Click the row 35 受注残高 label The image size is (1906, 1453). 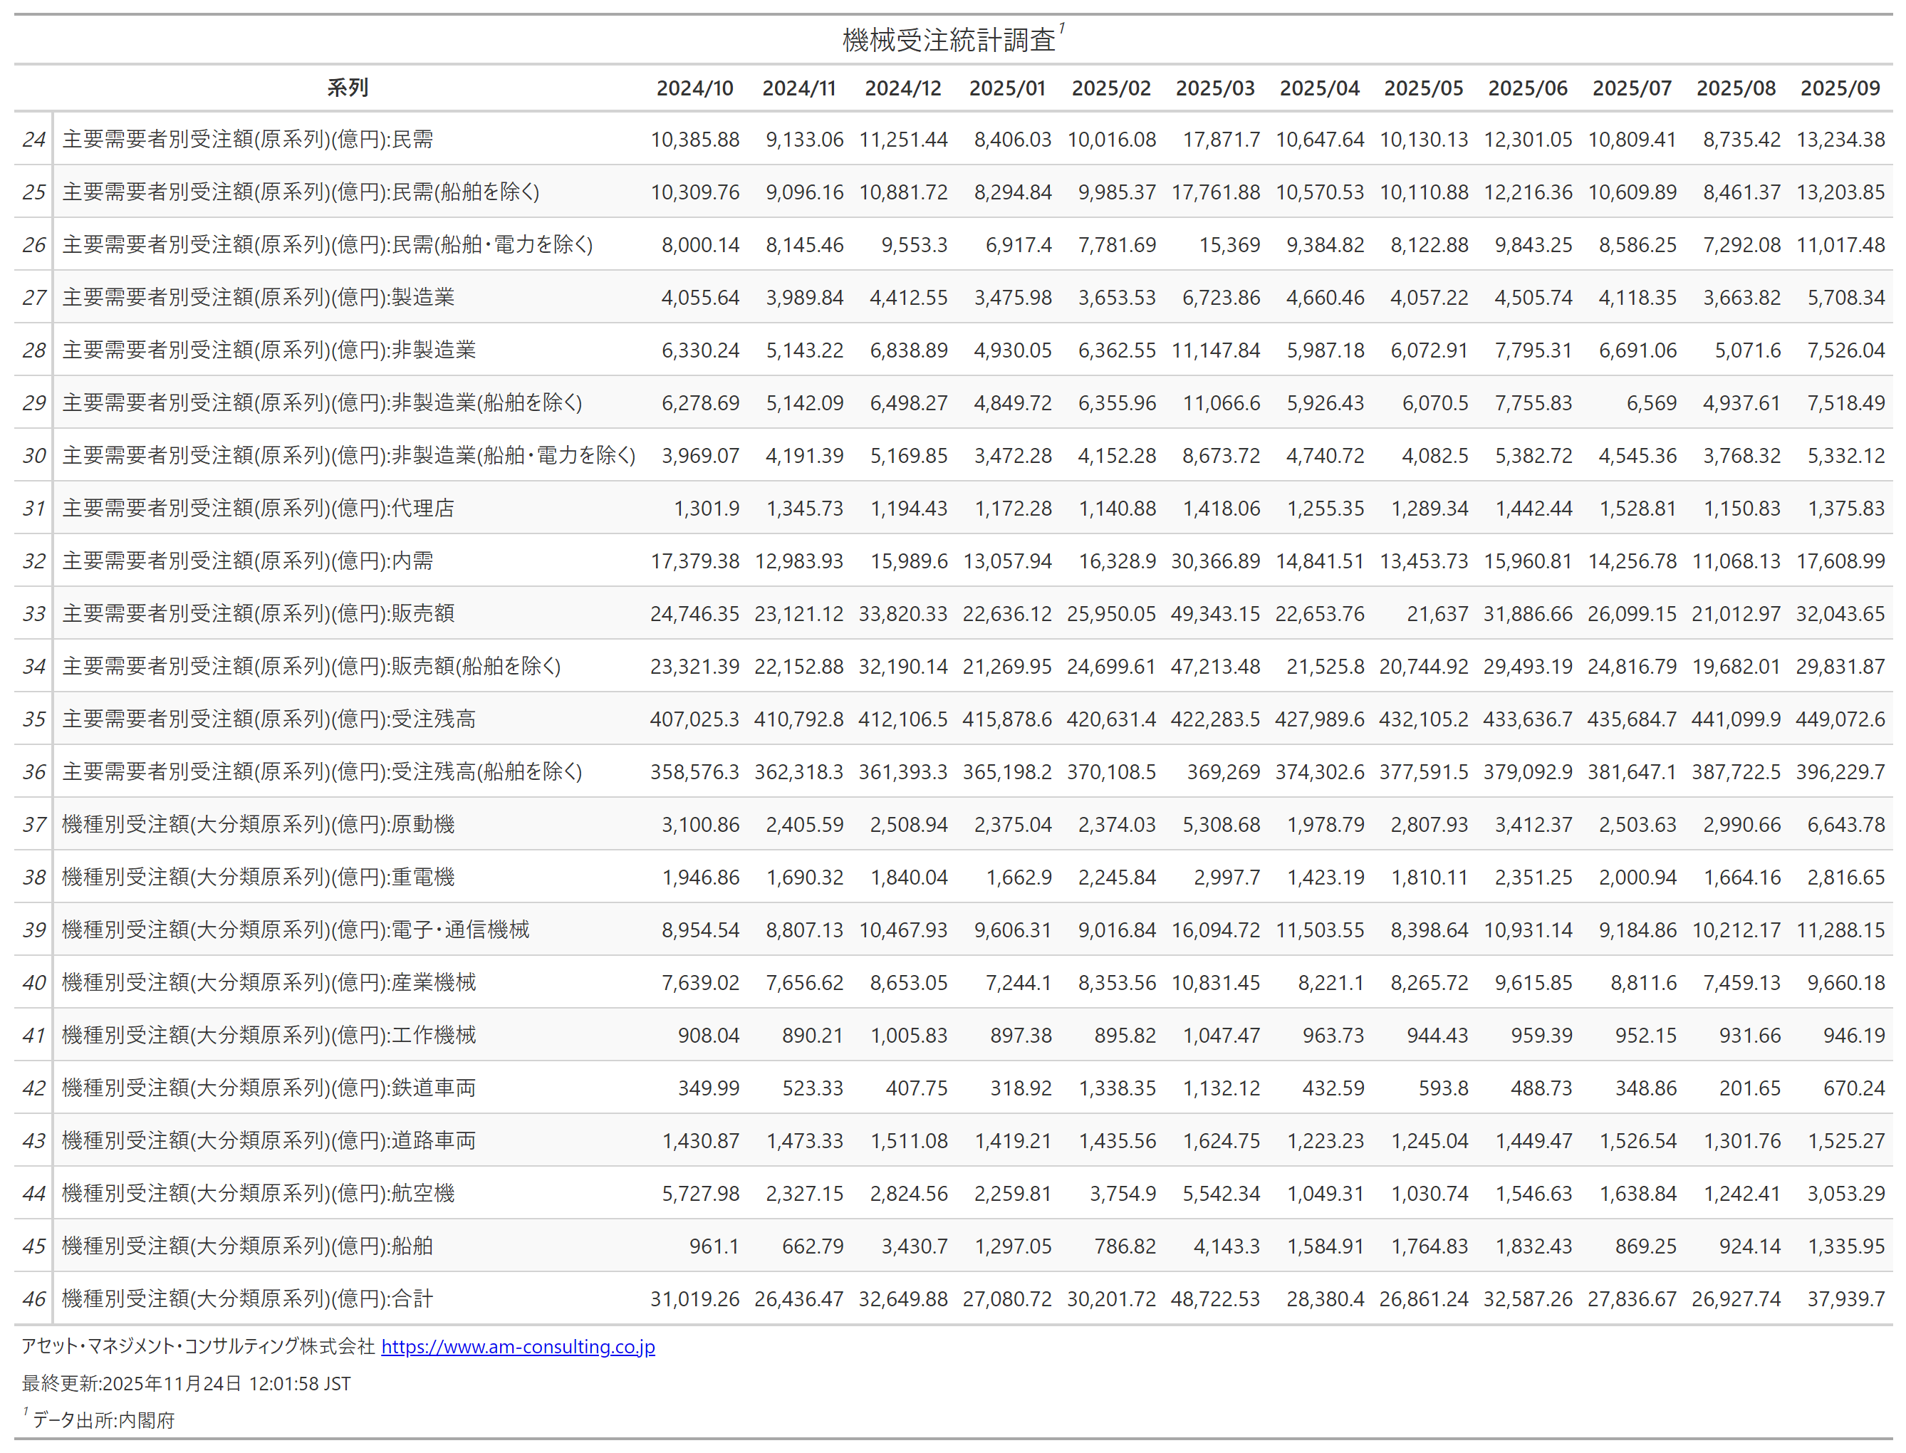tap(268, 719)
